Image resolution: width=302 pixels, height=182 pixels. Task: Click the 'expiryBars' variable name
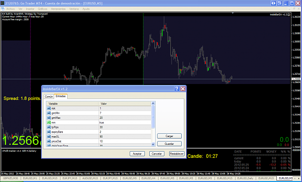point(57,132)
